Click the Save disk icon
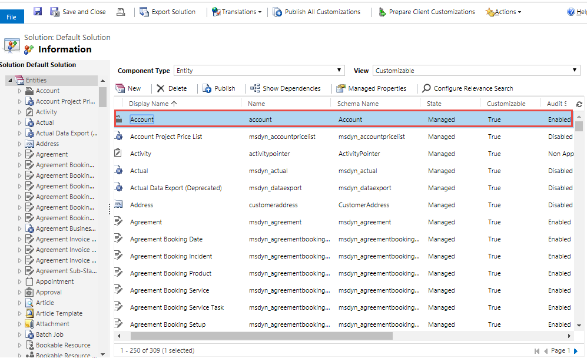This screenshot has width=587, height=358. coord(38,12)
